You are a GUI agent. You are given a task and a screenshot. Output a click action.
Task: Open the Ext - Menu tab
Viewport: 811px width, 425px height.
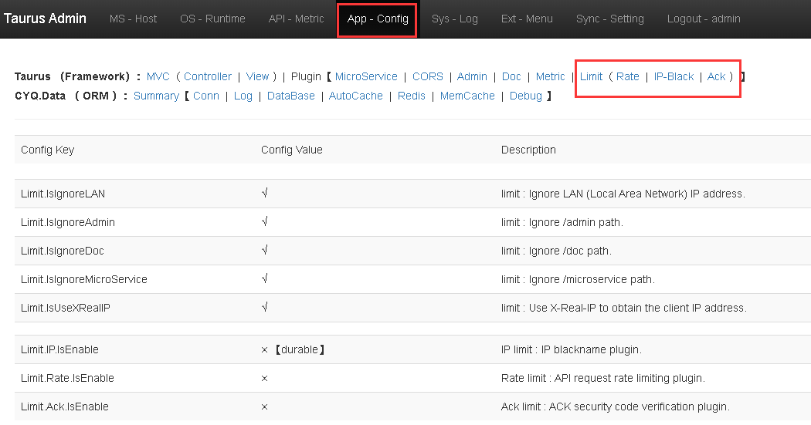click(527, 19)
